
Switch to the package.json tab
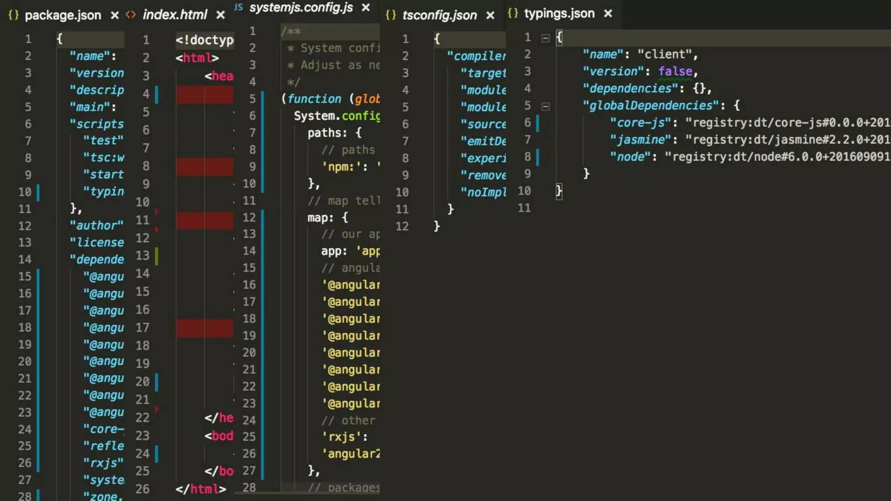63,15
